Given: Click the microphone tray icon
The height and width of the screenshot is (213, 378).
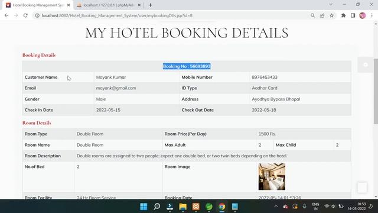Looking at the screenshot, I should (305, 206).
